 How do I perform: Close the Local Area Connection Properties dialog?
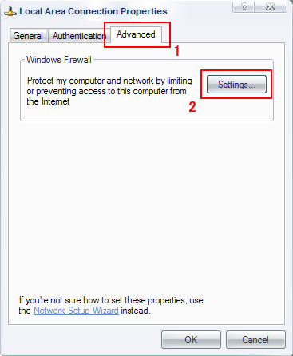pos(271,6)
